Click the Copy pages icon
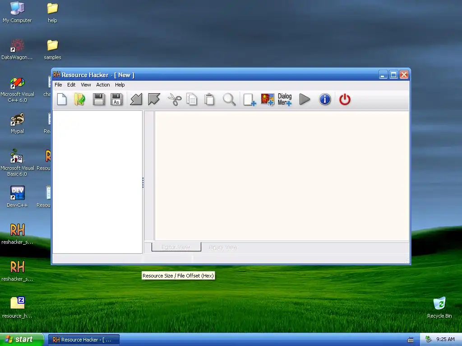 point(192,99)
